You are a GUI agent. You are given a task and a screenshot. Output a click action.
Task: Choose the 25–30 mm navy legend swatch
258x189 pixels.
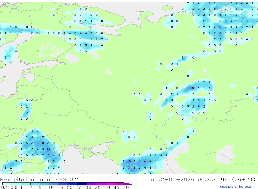coord(82,184)
